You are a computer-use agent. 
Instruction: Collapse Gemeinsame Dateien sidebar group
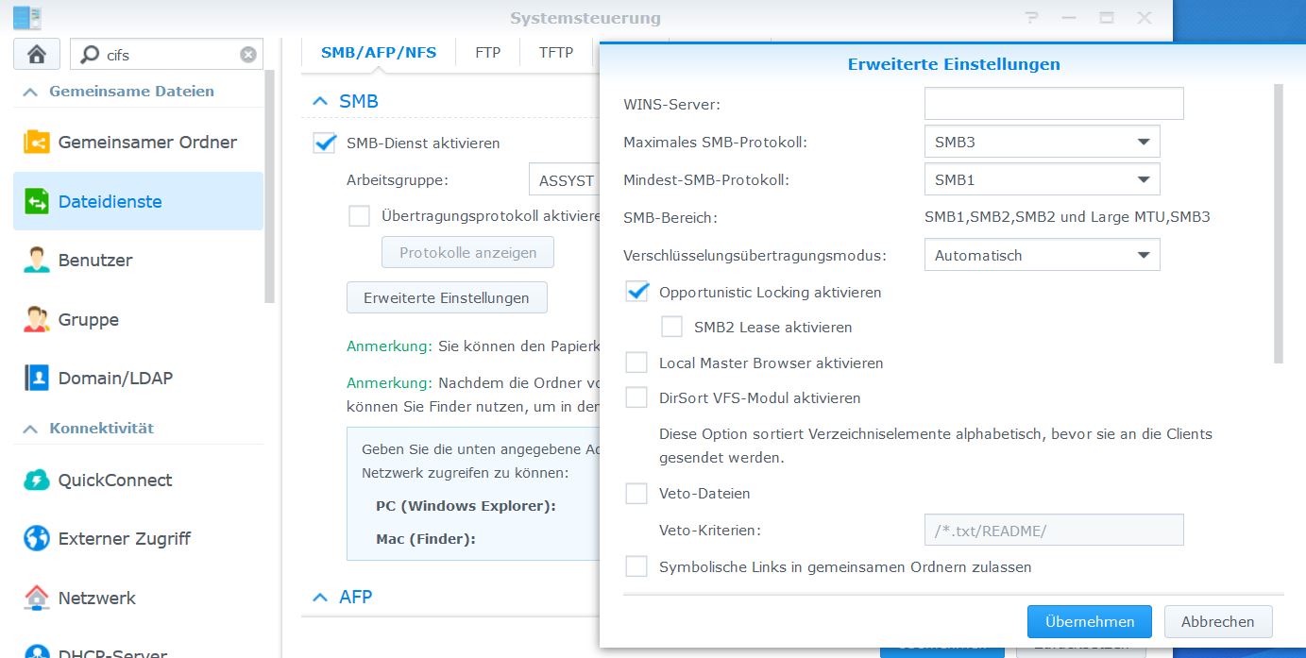[x=30, y=92]
